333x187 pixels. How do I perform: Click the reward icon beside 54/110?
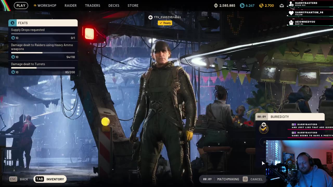point(13,57)
